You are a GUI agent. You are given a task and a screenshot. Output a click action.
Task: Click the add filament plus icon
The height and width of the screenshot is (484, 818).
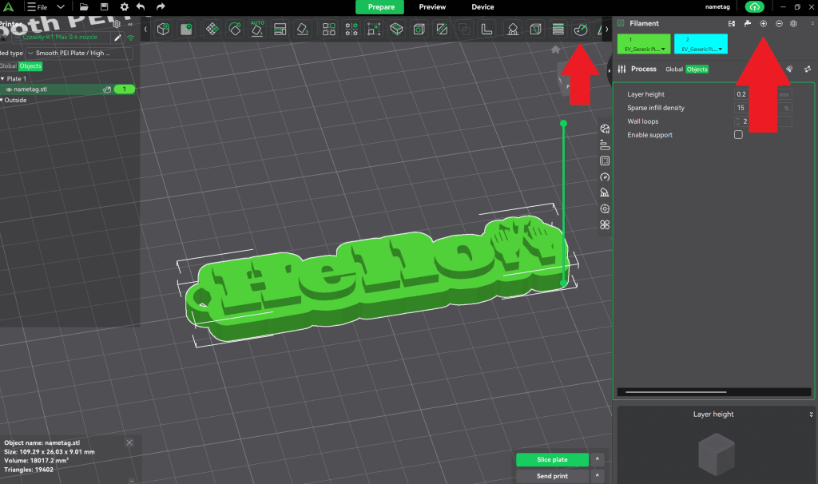763,23
